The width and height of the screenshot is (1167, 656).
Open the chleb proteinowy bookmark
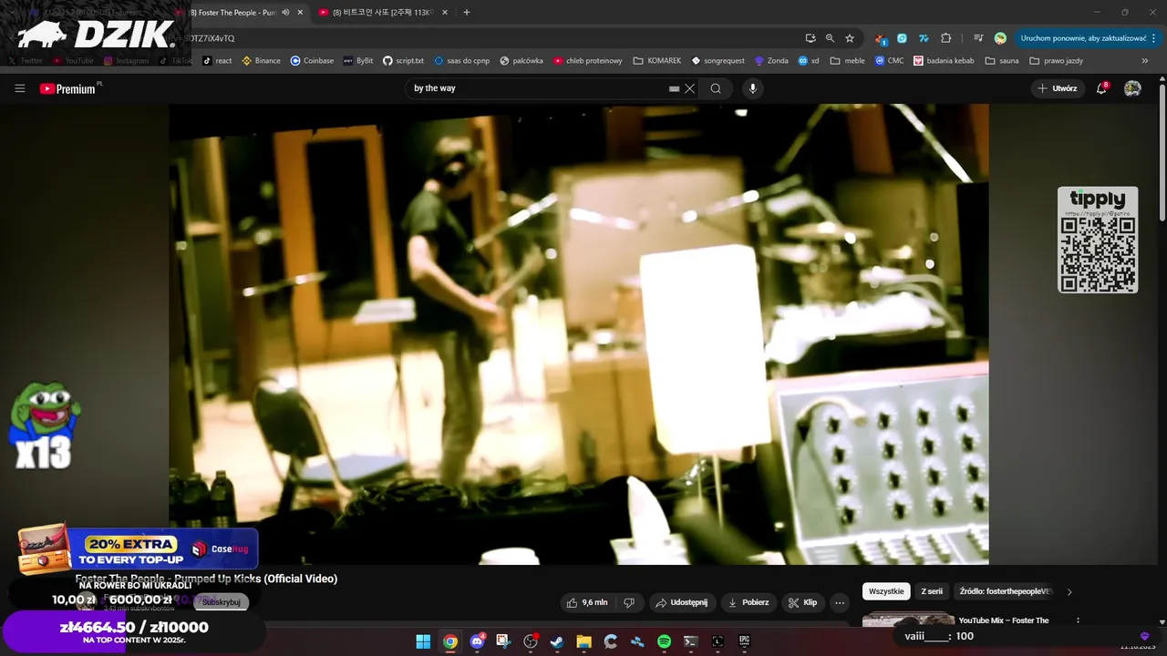587,61
